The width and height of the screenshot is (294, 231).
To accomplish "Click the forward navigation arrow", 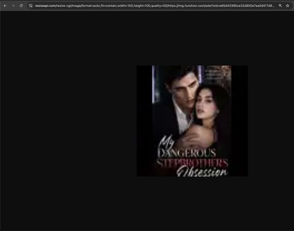I will pyautogui.click(x=13, y=6).
